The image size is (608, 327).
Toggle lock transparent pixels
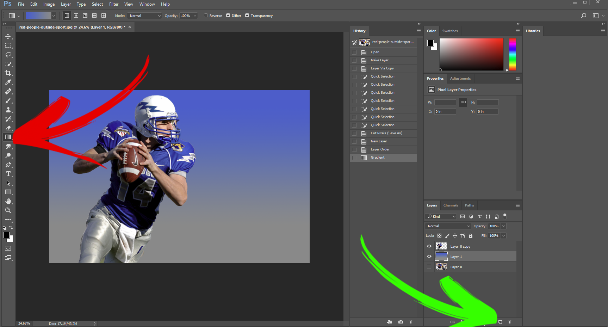click(439, 236)
